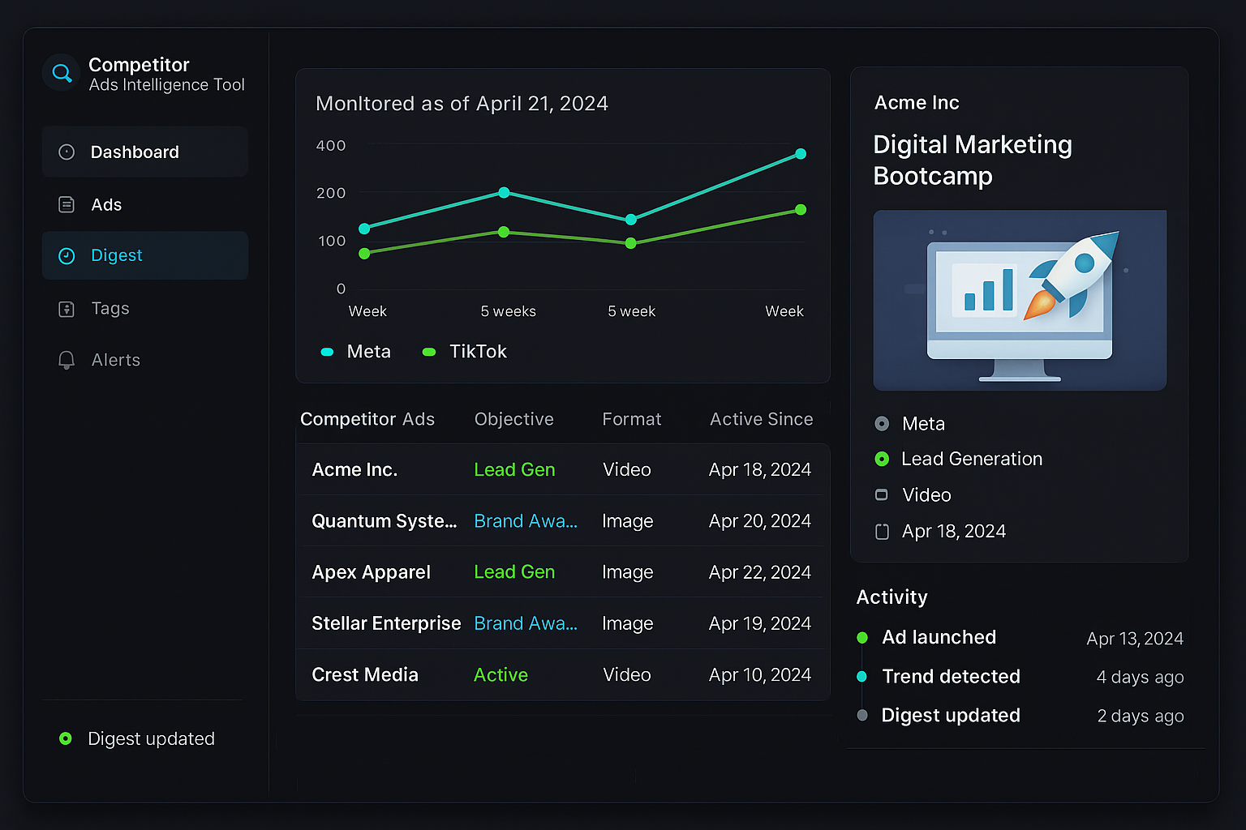Click the Meta platform icon on Acme card
The image size is (1246, 830).
coord(882,423)
